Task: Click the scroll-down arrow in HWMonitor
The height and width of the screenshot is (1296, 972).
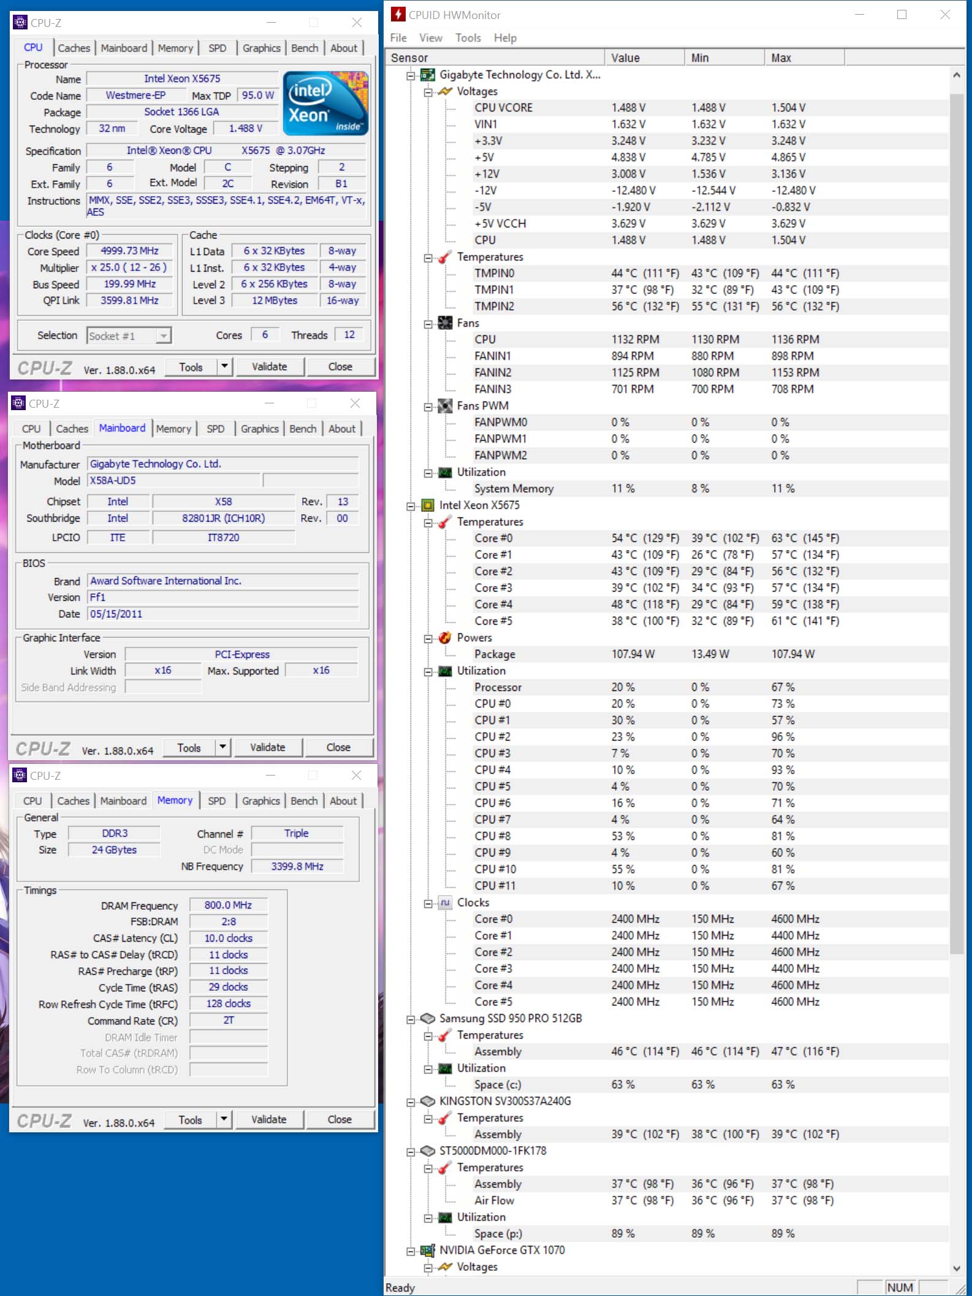Action: pos(956,1268)
